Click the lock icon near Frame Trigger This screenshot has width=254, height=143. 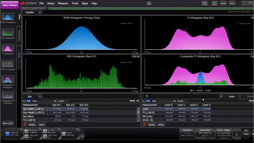[x=237, y=134]
